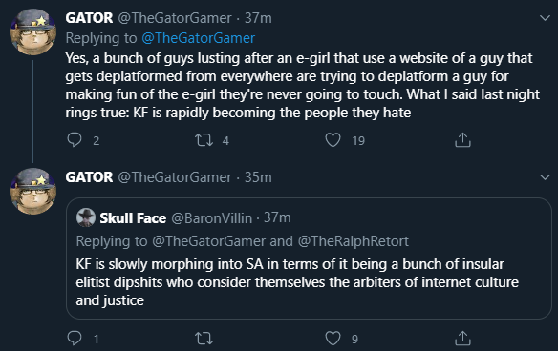
Task: Open GATOR avatar on the first tweet
Action: (32, 32)
